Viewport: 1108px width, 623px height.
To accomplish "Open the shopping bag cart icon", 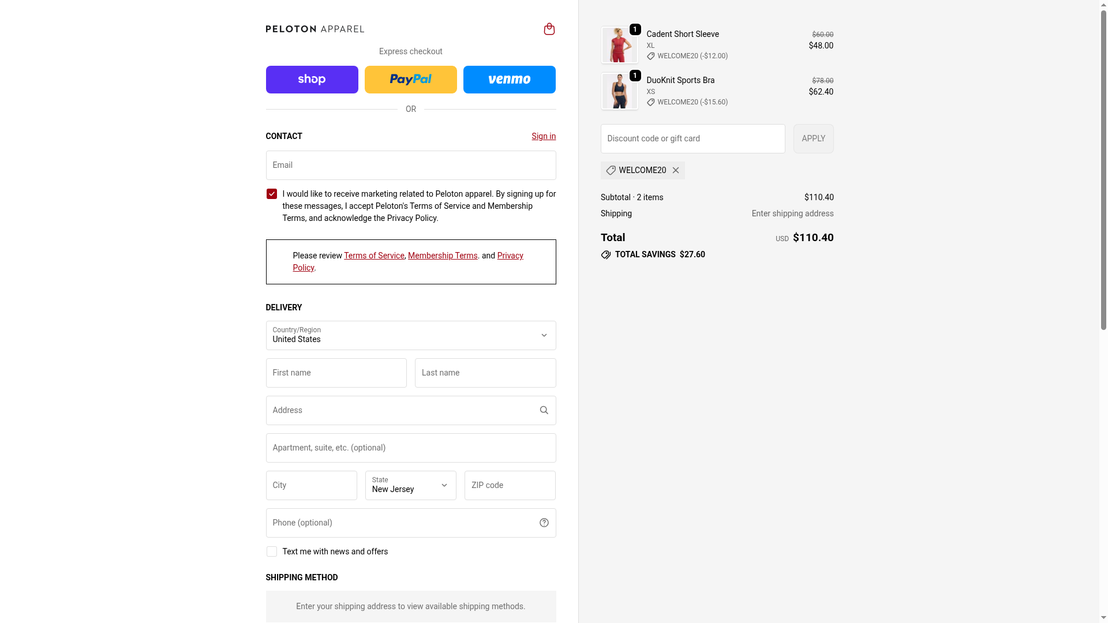I will tap(549, 29).
